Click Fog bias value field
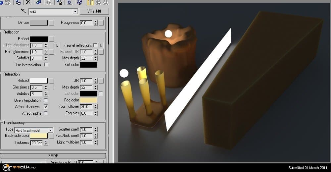The height and width of the screenshot is (172, 331). click(86, 113)
